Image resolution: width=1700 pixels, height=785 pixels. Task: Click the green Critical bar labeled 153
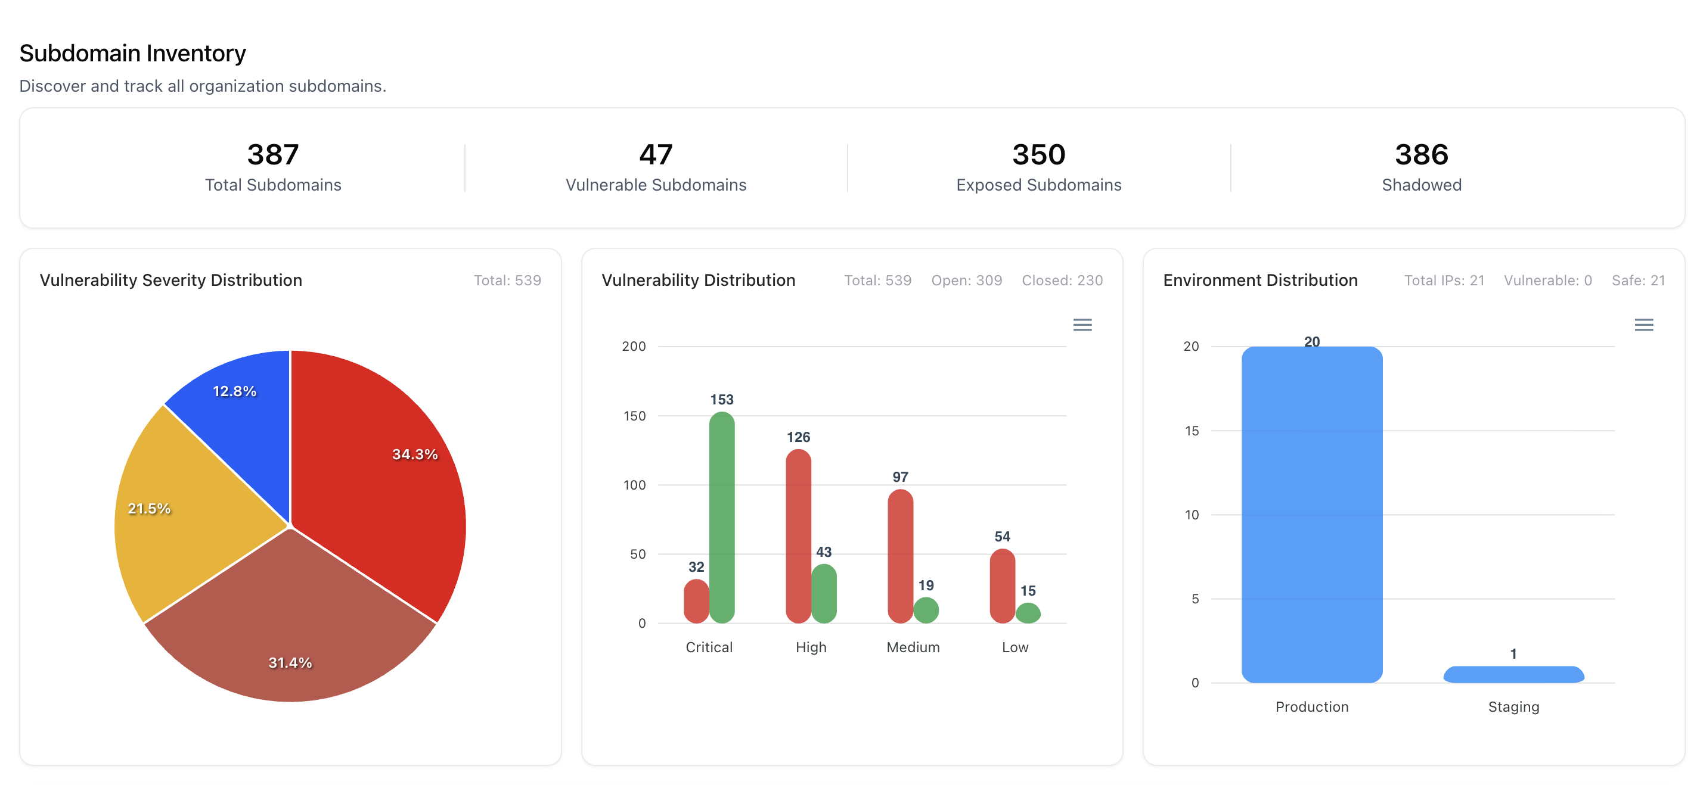click(x=721, y=518)
